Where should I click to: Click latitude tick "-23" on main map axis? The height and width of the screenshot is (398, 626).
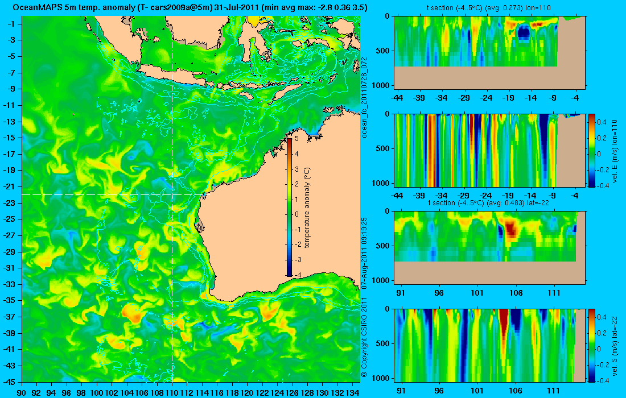pos(10,202)
